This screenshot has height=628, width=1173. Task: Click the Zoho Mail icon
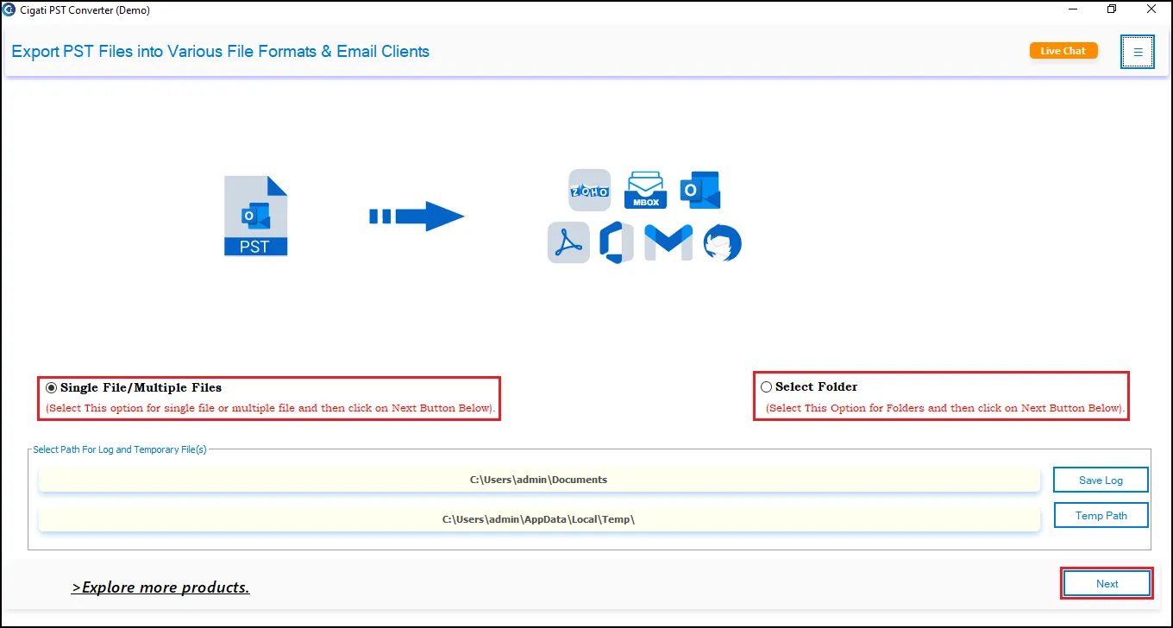[589, 190]
